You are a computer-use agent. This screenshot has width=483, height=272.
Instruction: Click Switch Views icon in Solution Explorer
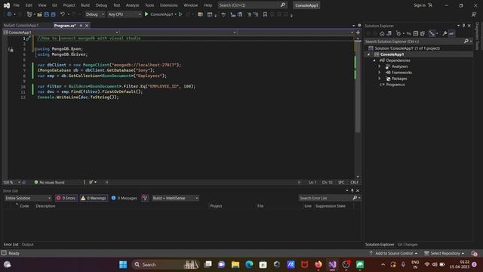[x=389, y=33]
